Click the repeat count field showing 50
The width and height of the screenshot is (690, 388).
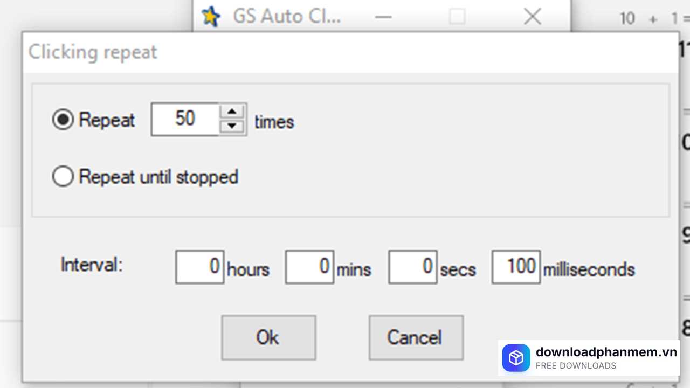coord(185,119)
